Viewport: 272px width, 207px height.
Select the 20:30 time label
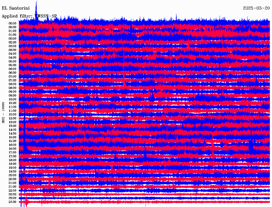coord(12,179)
